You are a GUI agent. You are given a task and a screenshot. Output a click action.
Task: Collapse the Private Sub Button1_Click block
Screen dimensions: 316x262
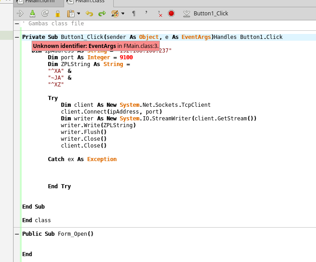pyautogui.click(x=17, y=37)
